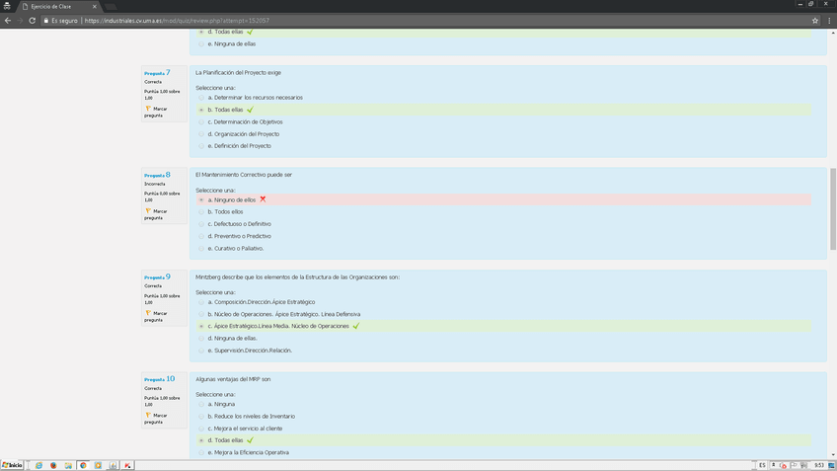Reload the page with the refresh icon
Viewport: 837px width, 471px height.
(32, 20)
